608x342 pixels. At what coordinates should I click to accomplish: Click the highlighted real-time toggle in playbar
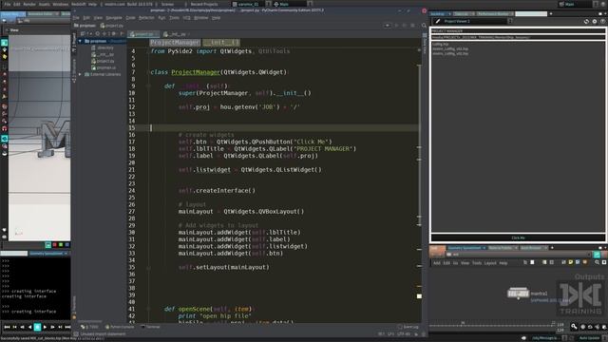(37, 327)
